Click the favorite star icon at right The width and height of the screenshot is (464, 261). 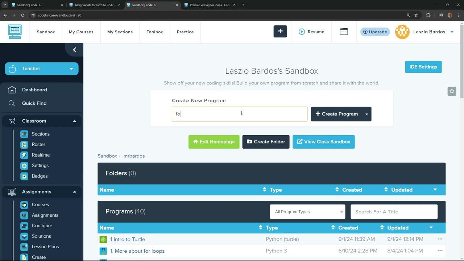click(452, 91)
